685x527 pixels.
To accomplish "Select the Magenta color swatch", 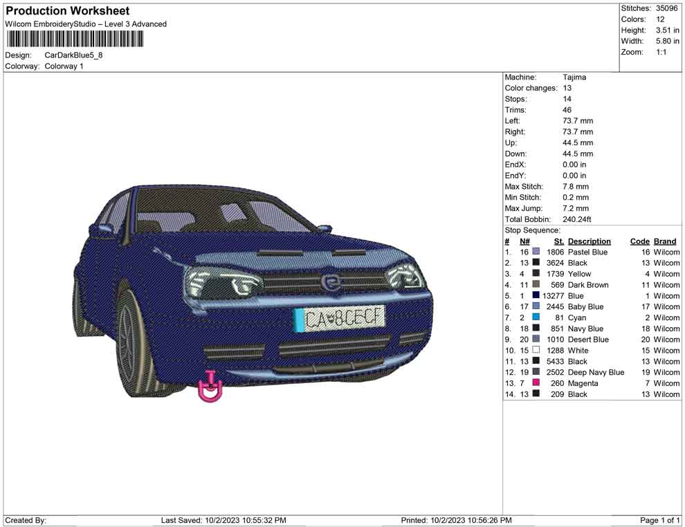I will tap(536, 383).
